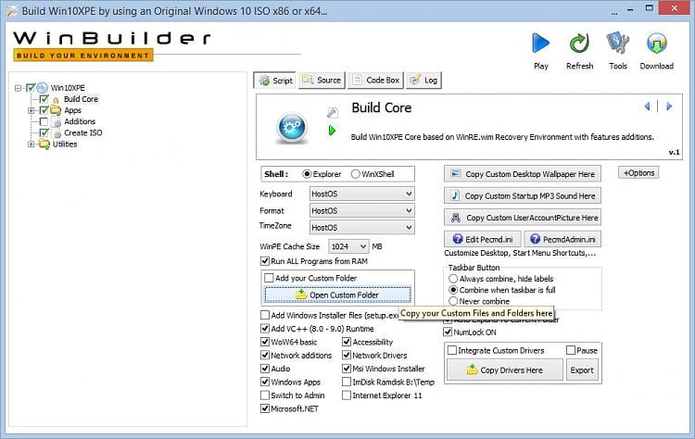This screenshot has width=695, height=439.
Task: Click the small wrench edit-script icon
Action: pos(333,112)
